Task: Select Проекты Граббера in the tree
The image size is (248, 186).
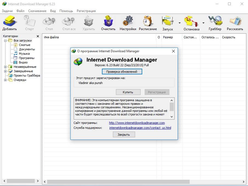Action: tap(27, 76)
